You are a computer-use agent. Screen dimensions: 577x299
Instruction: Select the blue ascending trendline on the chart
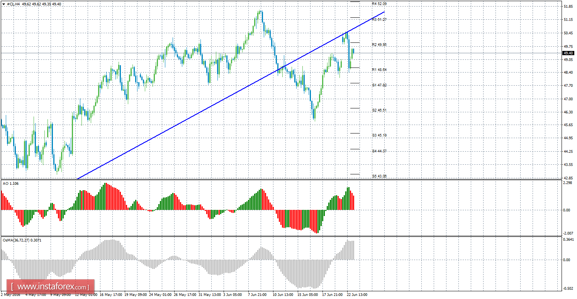coord(232,96)
